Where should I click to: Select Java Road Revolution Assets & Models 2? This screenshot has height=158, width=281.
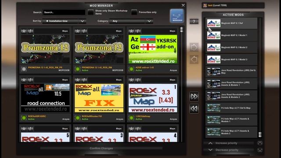231,96
